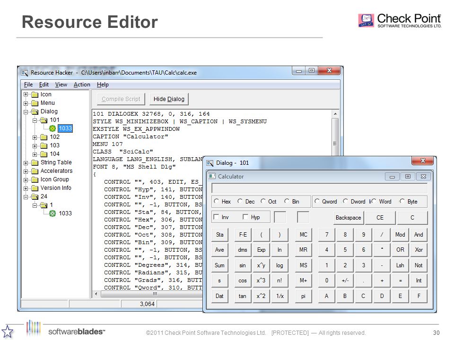Click the star icon at the slide corner

(7, 331)
